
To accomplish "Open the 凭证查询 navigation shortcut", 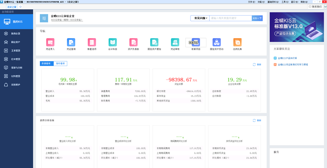I will click(x=71, y=44).
